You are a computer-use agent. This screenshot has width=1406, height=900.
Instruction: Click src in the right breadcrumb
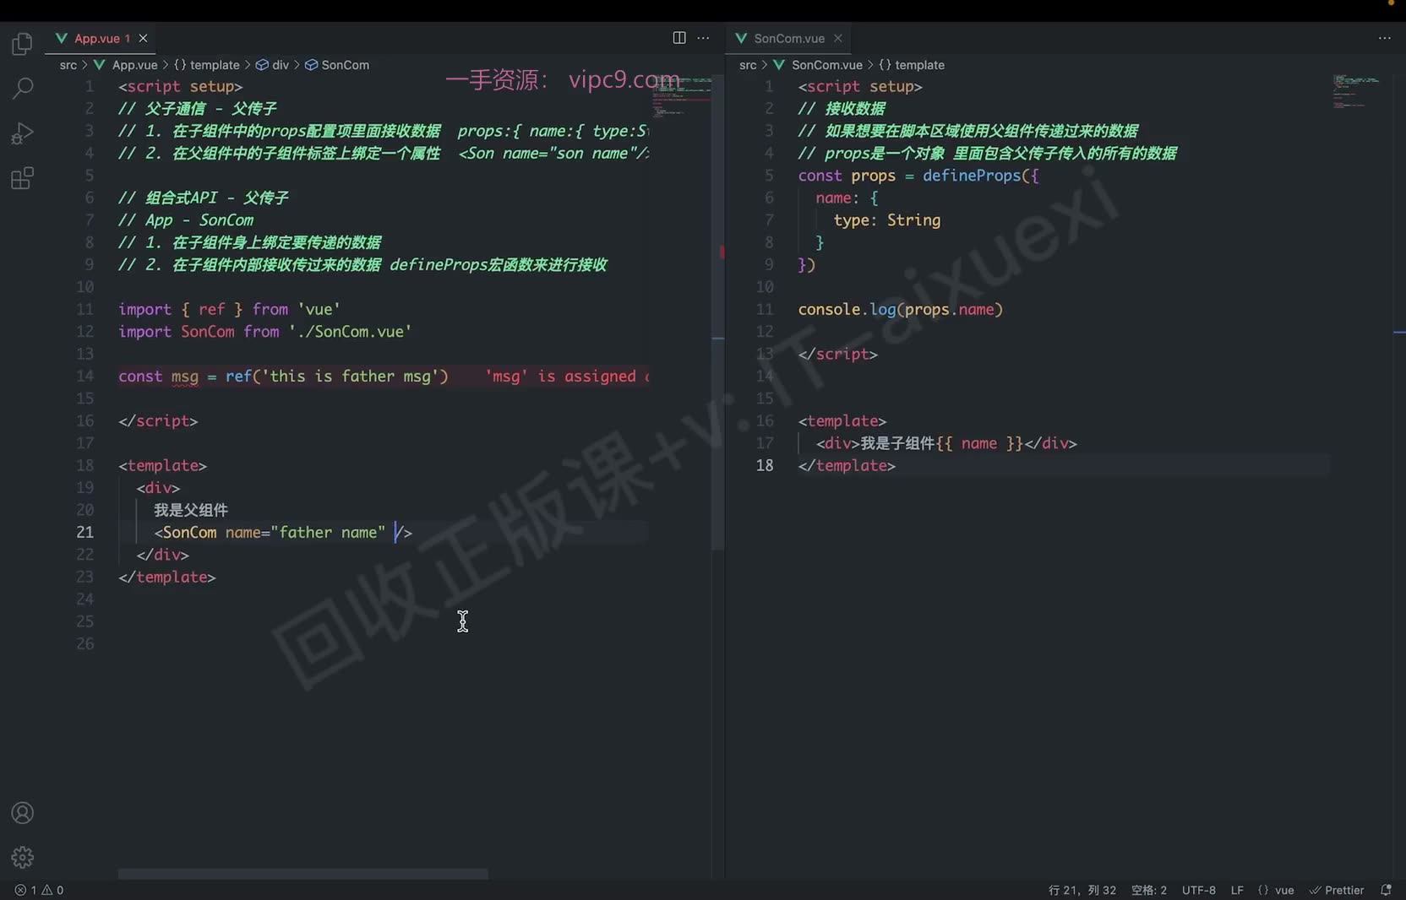coord(748,65)
